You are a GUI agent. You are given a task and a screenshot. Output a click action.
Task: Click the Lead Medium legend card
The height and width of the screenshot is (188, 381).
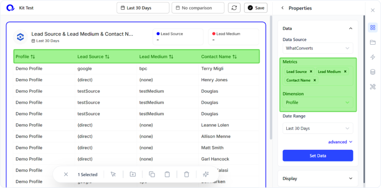click(234, 37)
